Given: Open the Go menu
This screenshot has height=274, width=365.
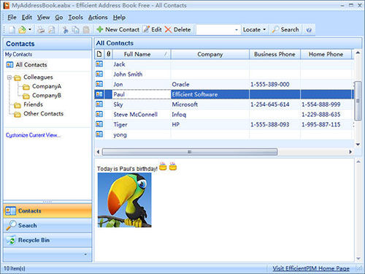Looking at the screenshot, I should click(x=59, y=18).
